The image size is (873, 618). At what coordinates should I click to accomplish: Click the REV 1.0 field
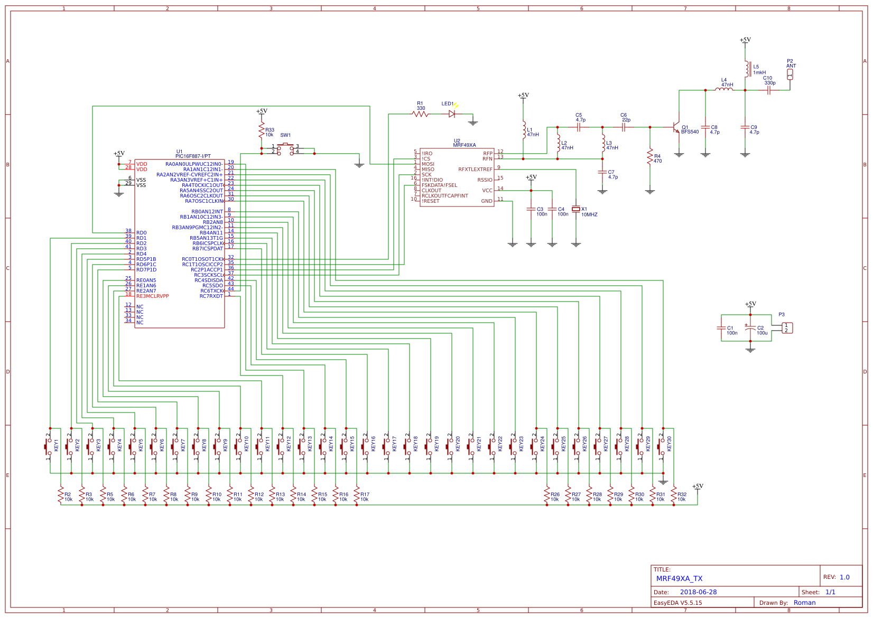840,577
